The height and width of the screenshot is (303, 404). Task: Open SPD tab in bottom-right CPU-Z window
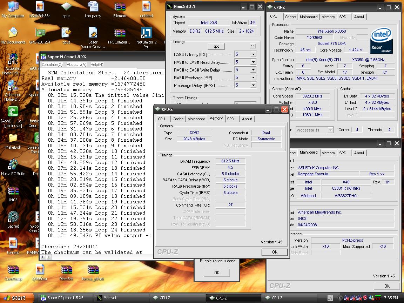click(343, 153)
